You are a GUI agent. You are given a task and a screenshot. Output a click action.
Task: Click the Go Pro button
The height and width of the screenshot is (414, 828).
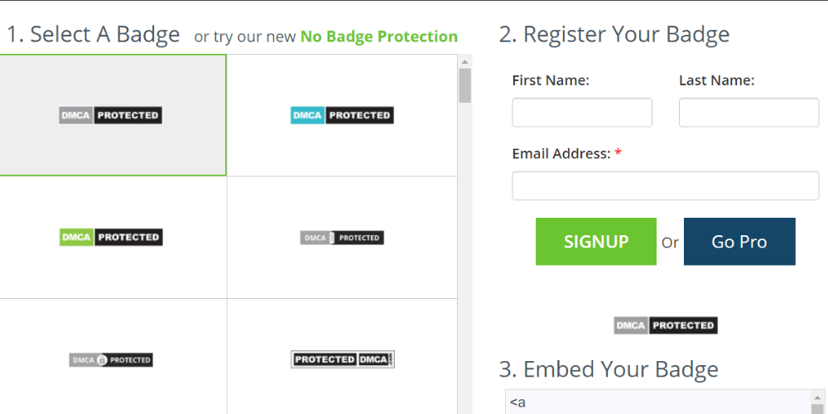739,242
